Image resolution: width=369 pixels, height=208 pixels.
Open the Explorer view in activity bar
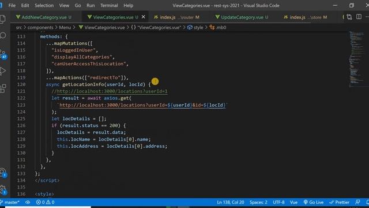click(2, 19)
